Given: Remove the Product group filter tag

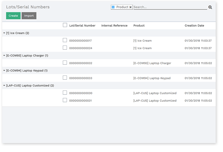Looking at the screenshot, I should click(130, 7).
